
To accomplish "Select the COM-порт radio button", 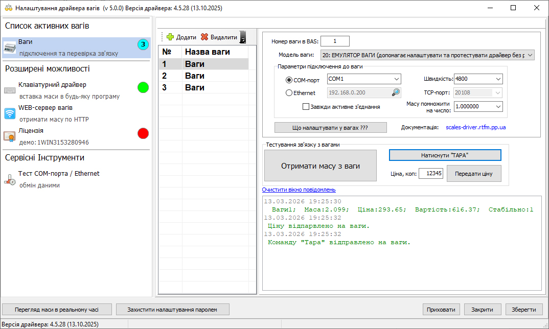I will [289, 80].
